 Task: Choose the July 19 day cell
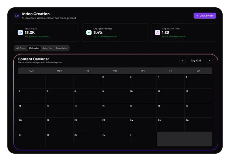point(198,110)
